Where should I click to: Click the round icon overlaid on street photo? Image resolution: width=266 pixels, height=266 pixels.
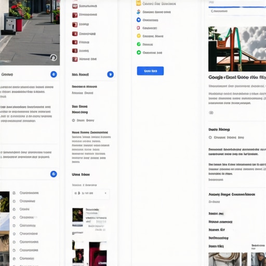coord(54,58)
